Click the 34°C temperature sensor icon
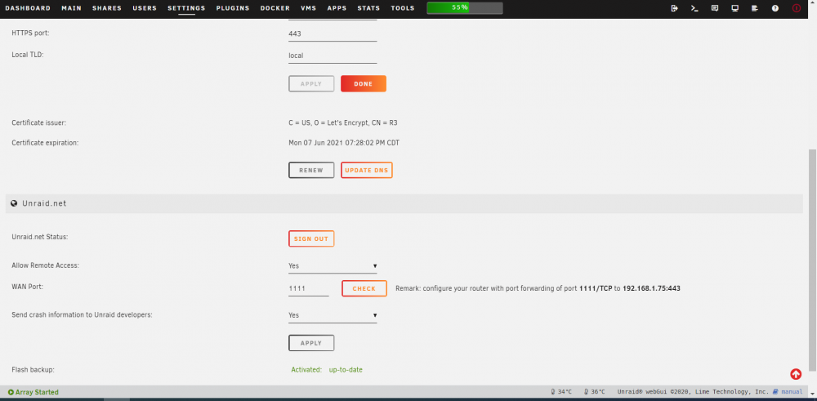The height and width of the screenshot is (401, 817). pos(553,392)
